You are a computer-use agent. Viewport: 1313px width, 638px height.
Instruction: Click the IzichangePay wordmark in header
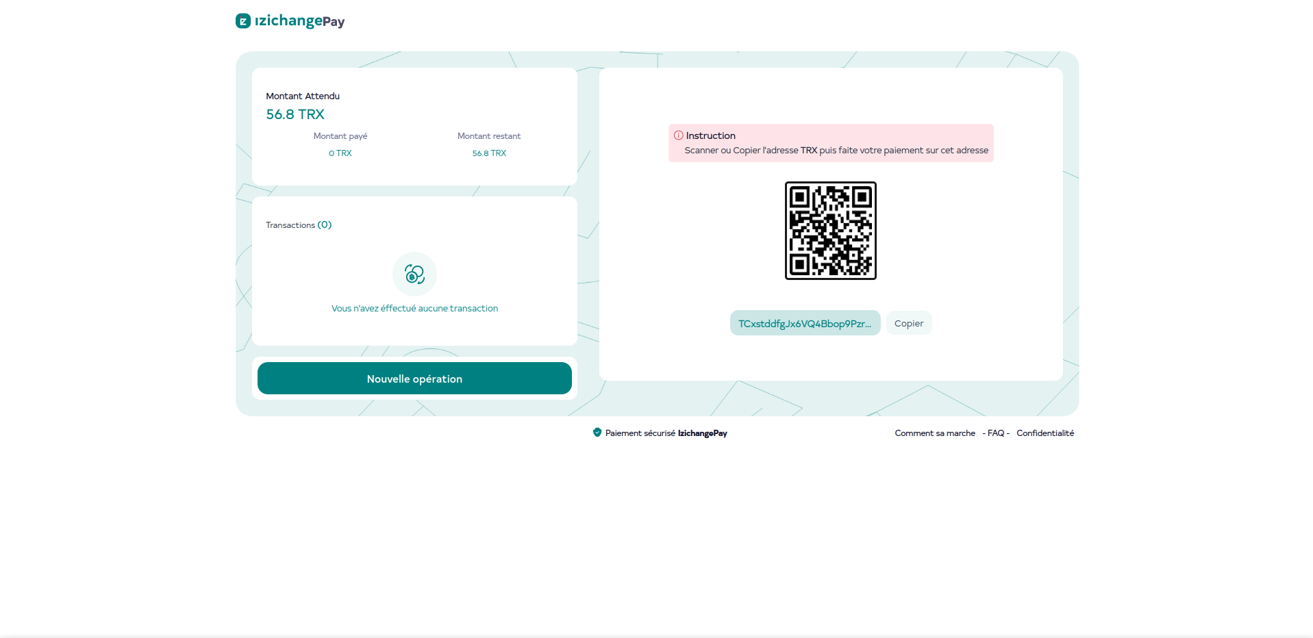pos(300,21)
